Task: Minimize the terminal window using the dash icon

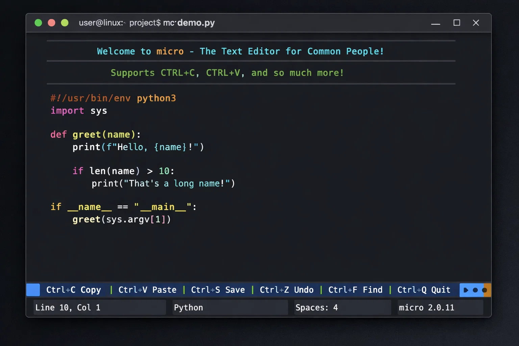Action: pos(436,23)
